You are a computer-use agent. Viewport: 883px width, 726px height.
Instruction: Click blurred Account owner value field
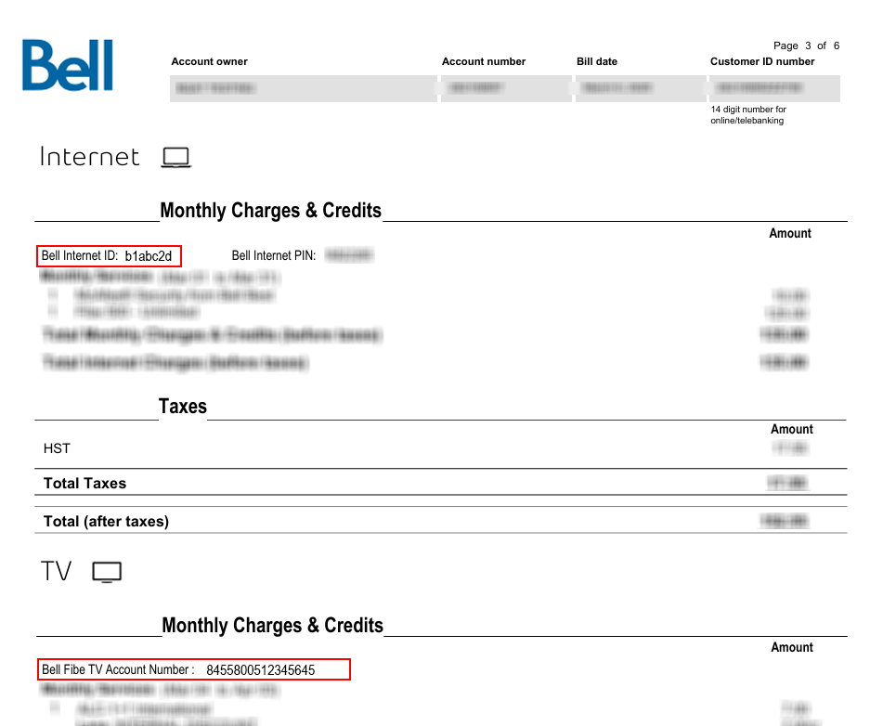tap(304, 88)
